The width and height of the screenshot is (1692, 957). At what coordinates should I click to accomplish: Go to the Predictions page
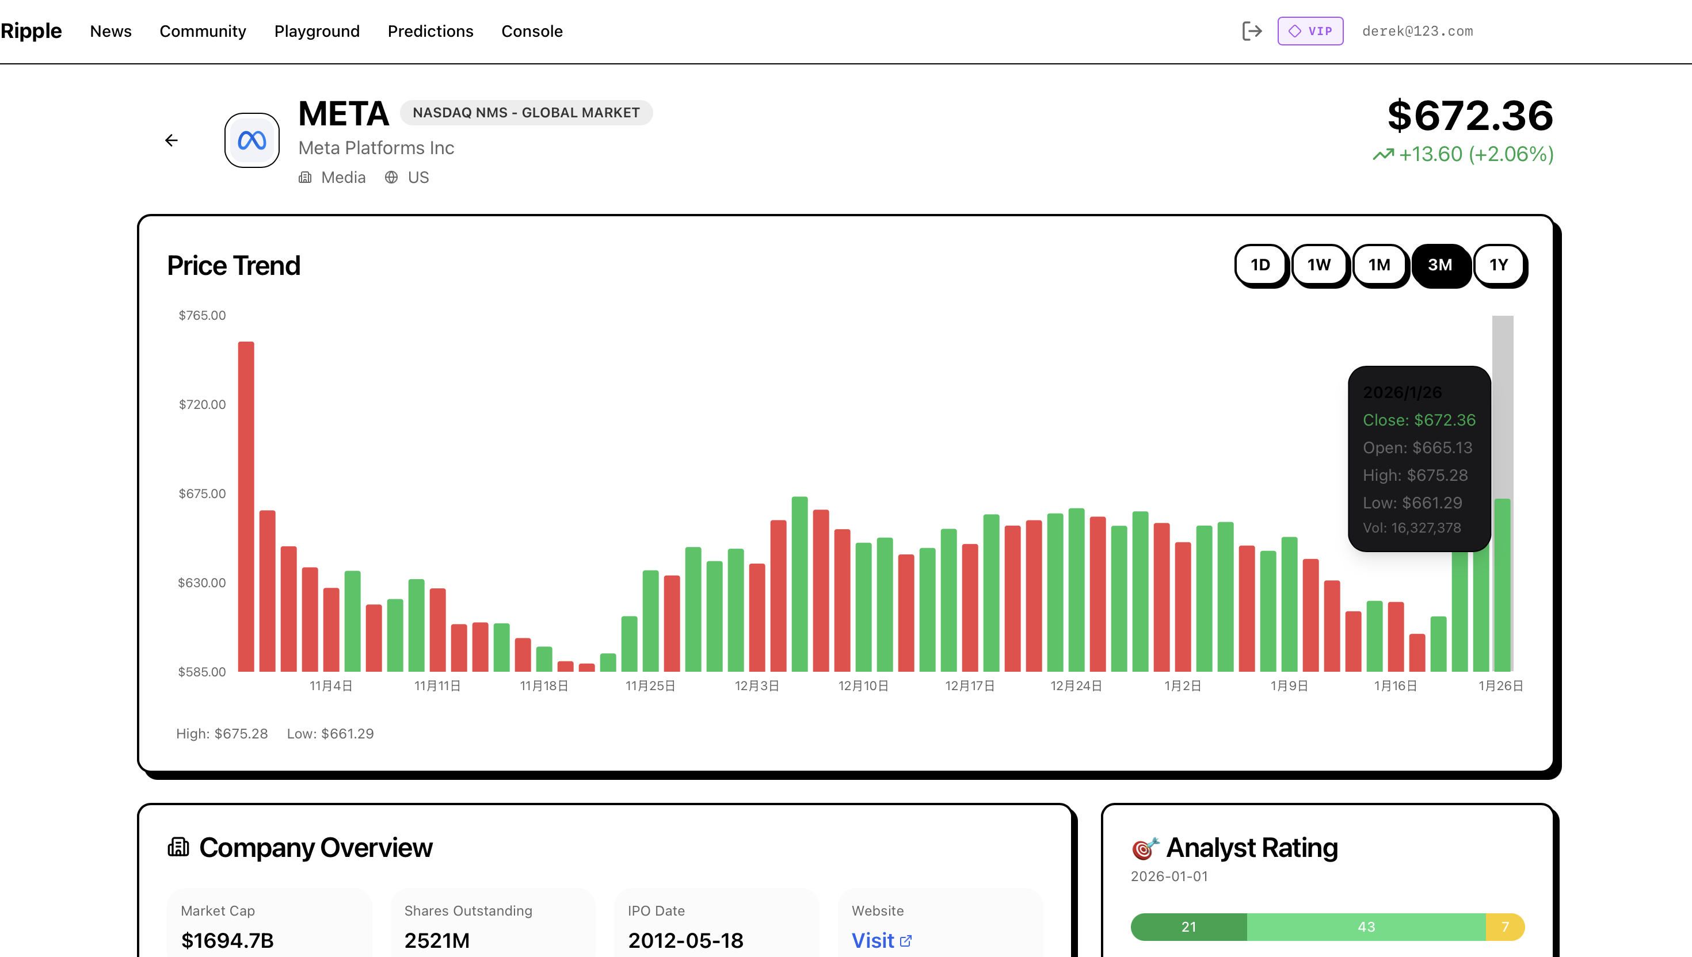pyautogui.click(x=430, y=31)
